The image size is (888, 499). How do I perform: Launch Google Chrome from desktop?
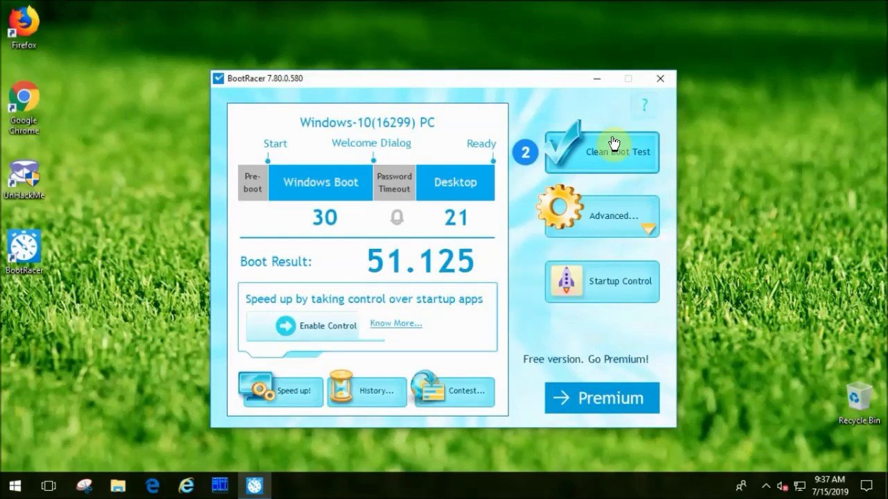point(24,105)
